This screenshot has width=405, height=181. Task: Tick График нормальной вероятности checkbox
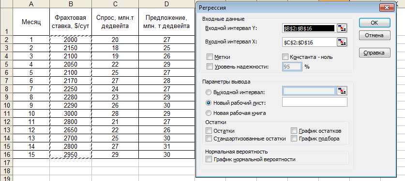click(209, 159)
